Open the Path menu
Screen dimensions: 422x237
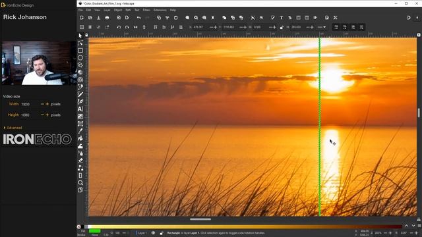128,10
